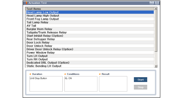The width and height of the screenshot is (183, 98).
Task: Select Rear Defogger Relay test item
Action: click(90, 39)
